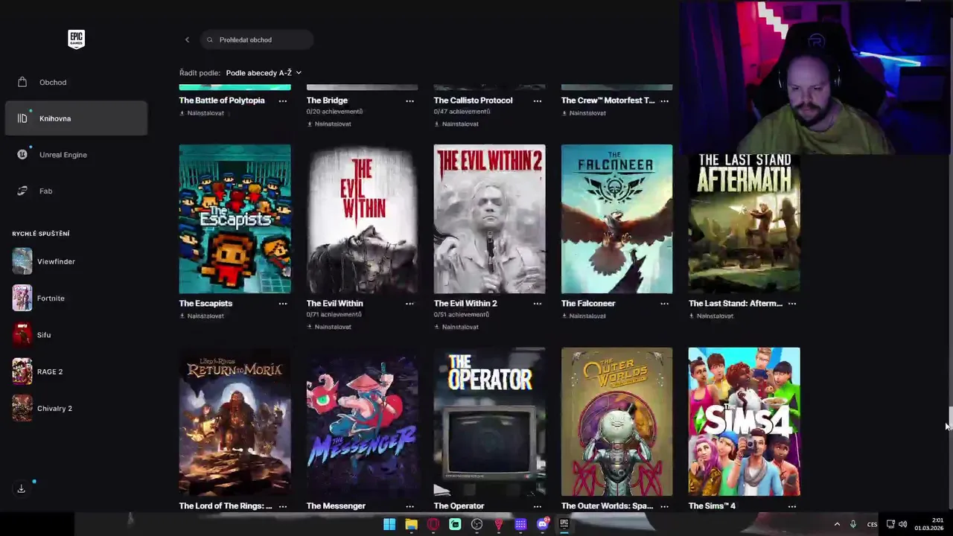953x536 pixels.
Task: Open options menu for The Crew Motorfest
Action: 664,100
